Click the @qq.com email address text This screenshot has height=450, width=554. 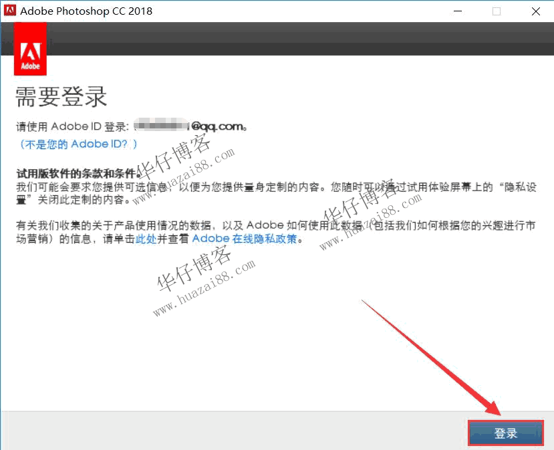(x=190, y=126)
